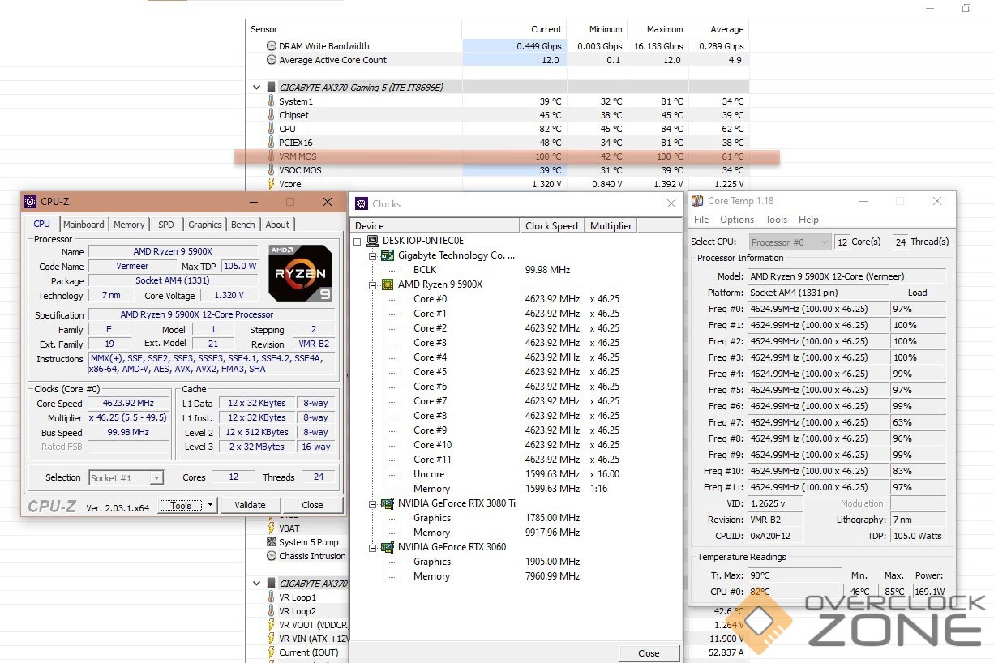
Task: Click the lightning bolt icon beside Vcore
Action: [x=272, y=184]
